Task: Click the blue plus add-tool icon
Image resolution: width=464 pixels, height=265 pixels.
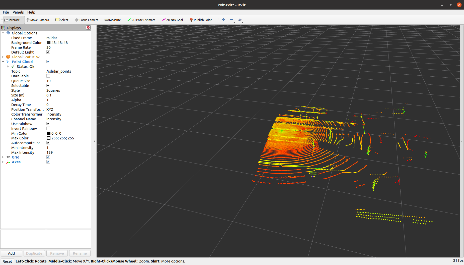Action: tap(223, 20)
